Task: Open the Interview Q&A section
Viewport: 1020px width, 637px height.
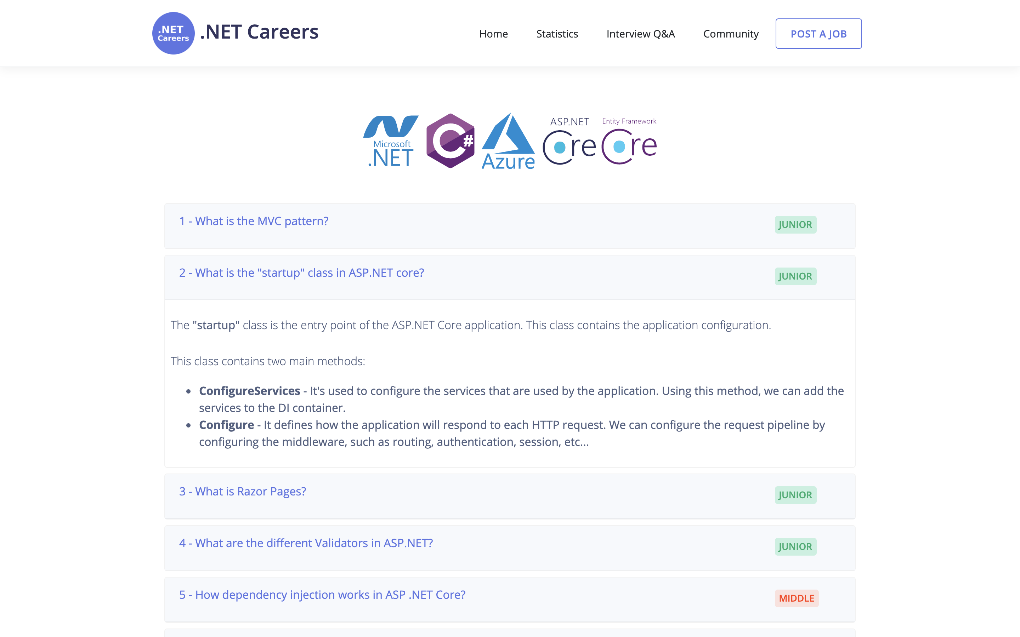Action: pyautogui.click(x=640, y=34)
